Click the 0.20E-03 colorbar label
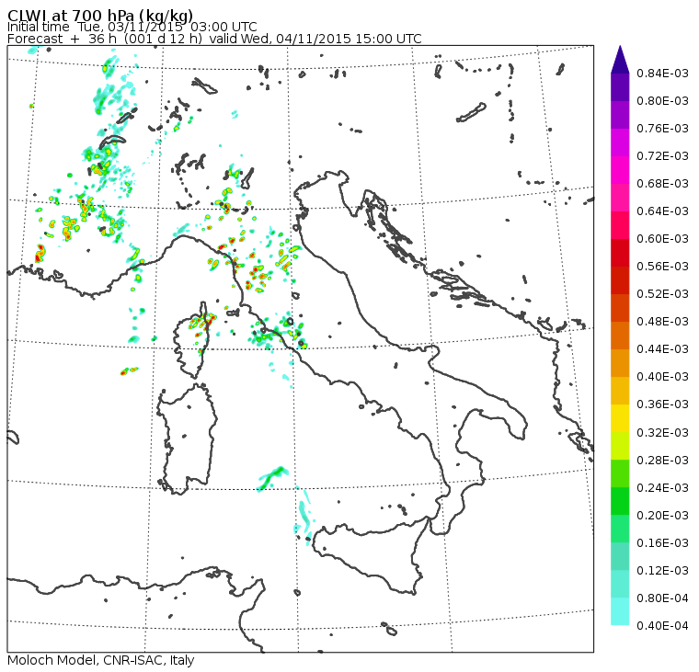The image size is (699, 672). point(662,516)
